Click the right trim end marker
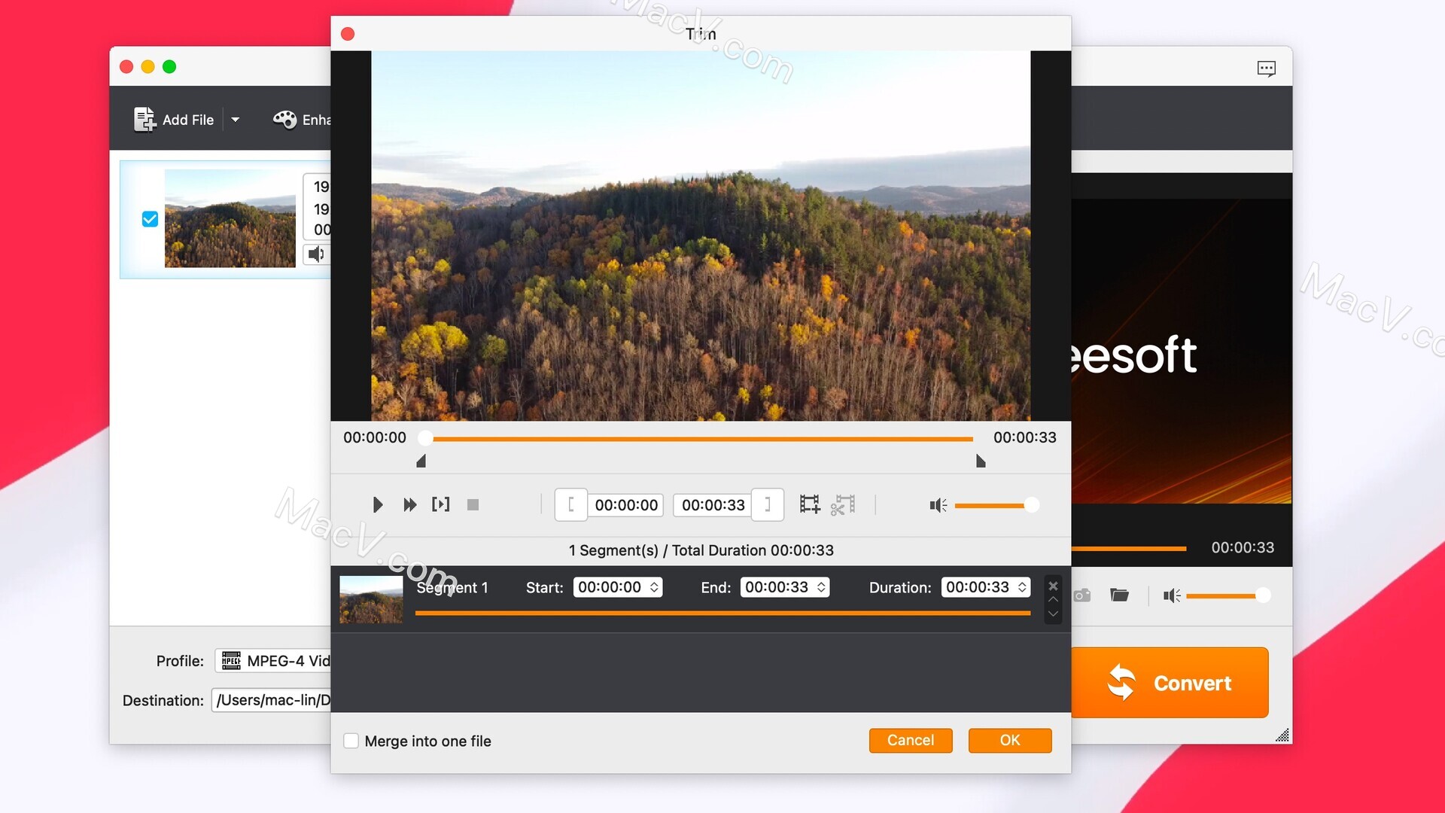 tap(981, 461)
